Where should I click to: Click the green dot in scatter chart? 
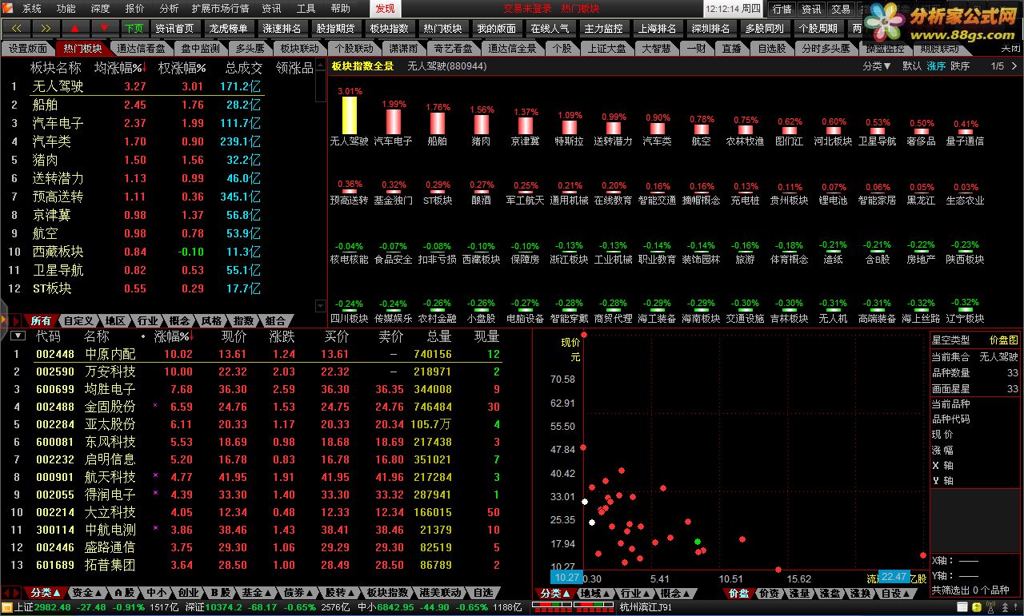coord(698,542)
